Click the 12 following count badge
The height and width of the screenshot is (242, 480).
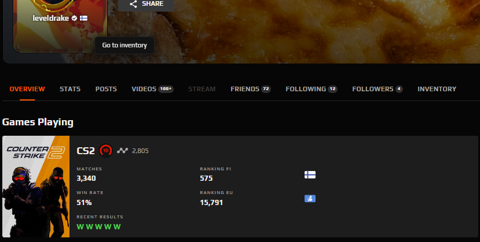(x=332, y=89)
